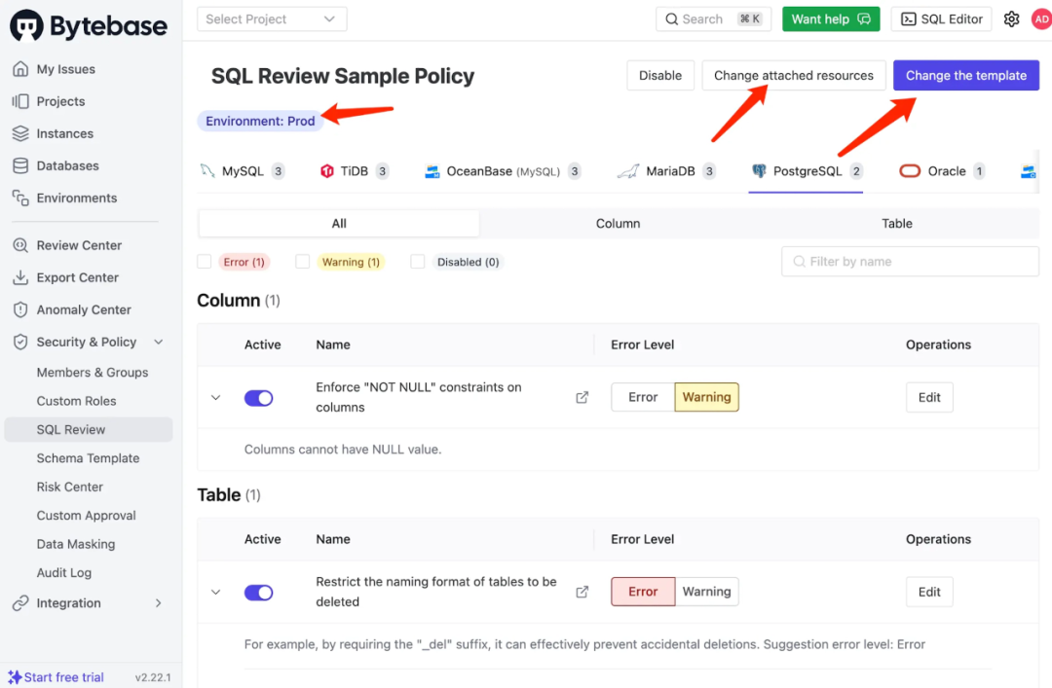1052x688 pixels.
Task: Set table naming rule level to Error
Action: point(643,592)
